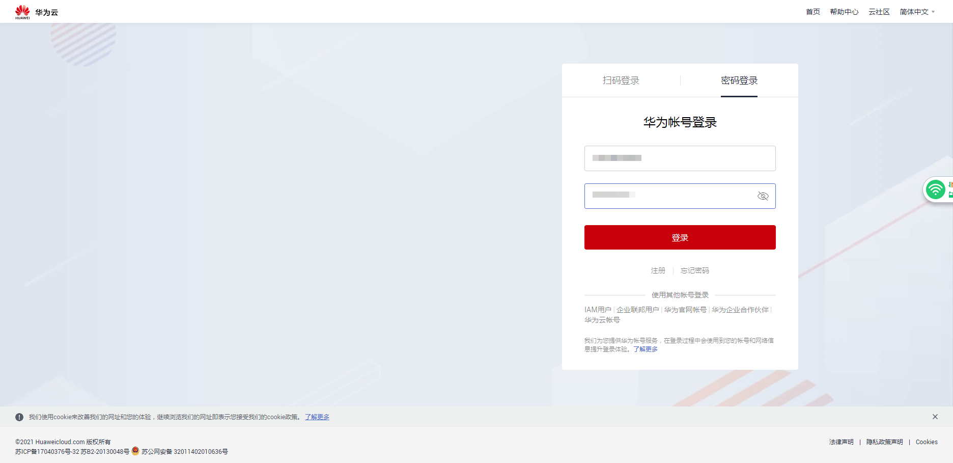Focus the account name input field
Screen dimensions: 953x463
[680, 158]
